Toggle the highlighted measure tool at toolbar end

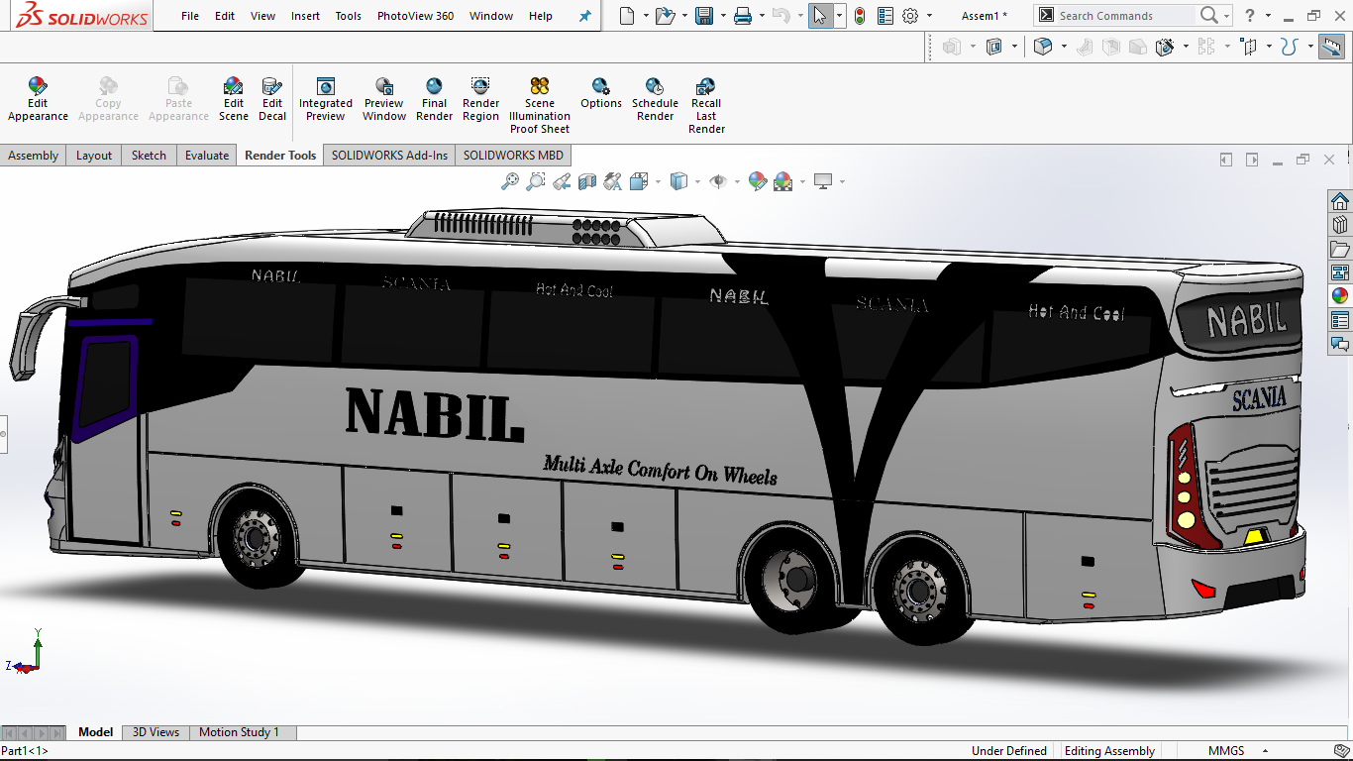click(1331, 47)
